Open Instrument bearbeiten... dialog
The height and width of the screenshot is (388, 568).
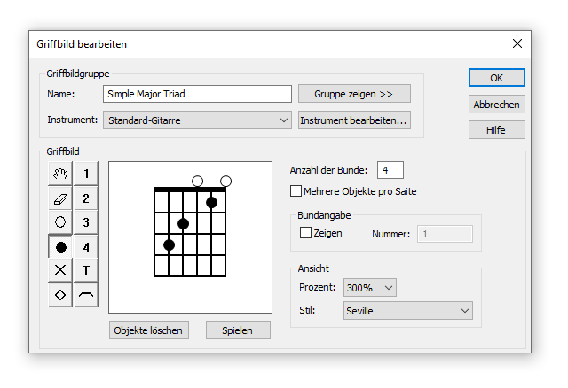click(354, 120)
